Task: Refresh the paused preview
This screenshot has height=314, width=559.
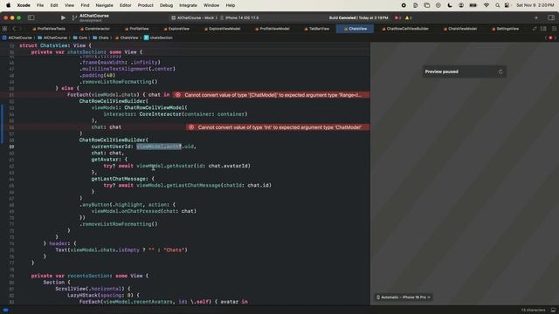Action: 500,72
